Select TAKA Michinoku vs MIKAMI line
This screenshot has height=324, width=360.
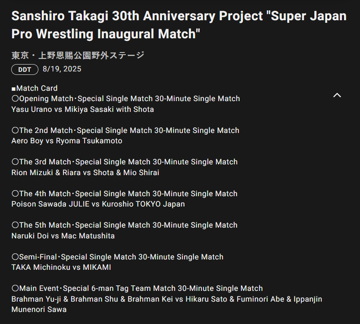(x=61, y=267)
